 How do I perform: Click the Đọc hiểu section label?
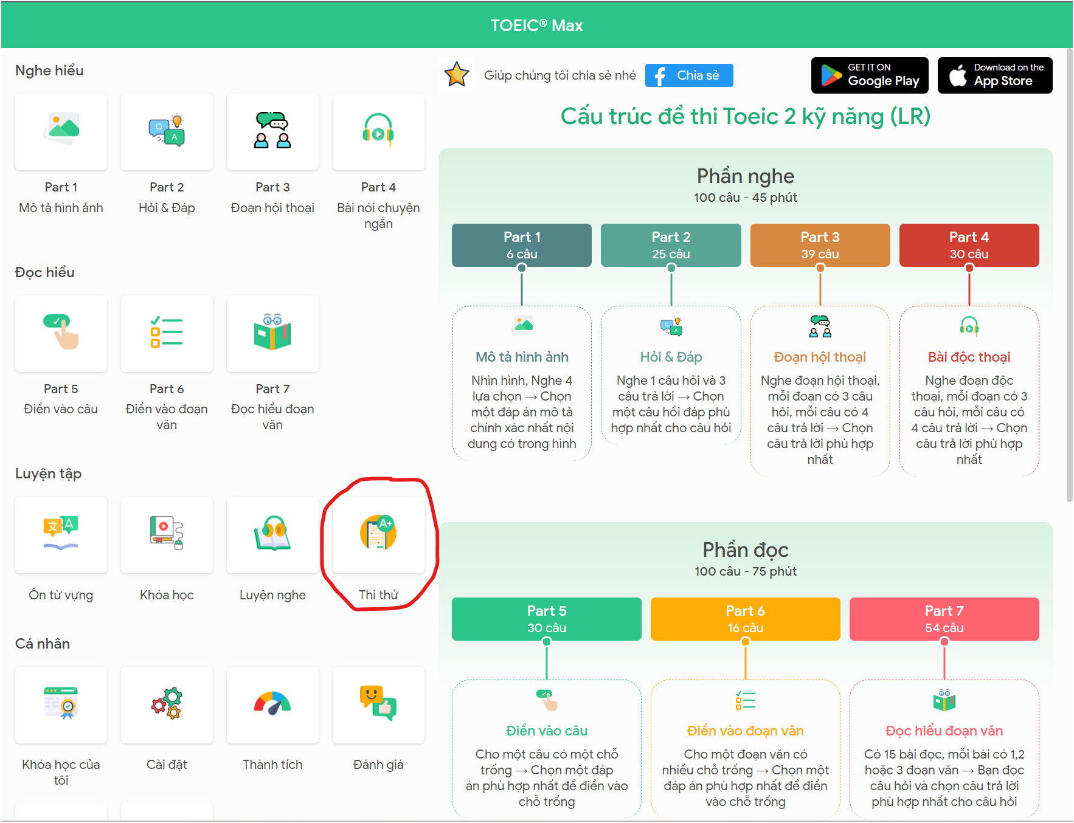(45, 272)
